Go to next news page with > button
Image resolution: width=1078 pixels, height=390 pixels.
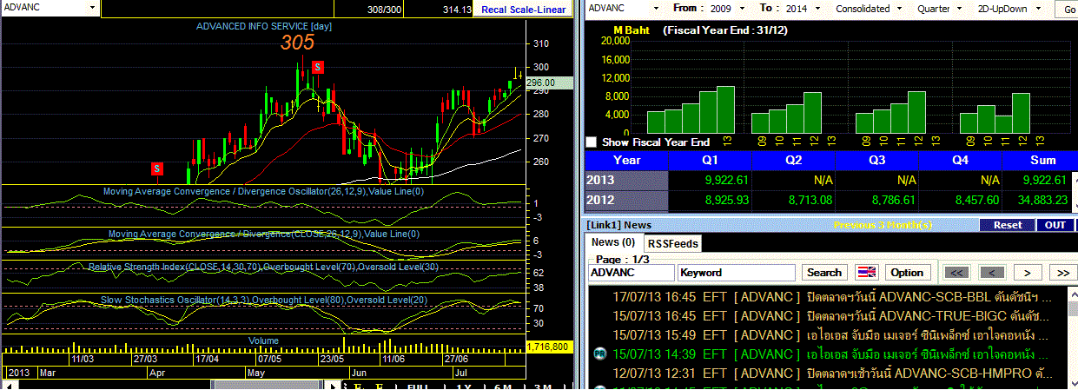1028,272
